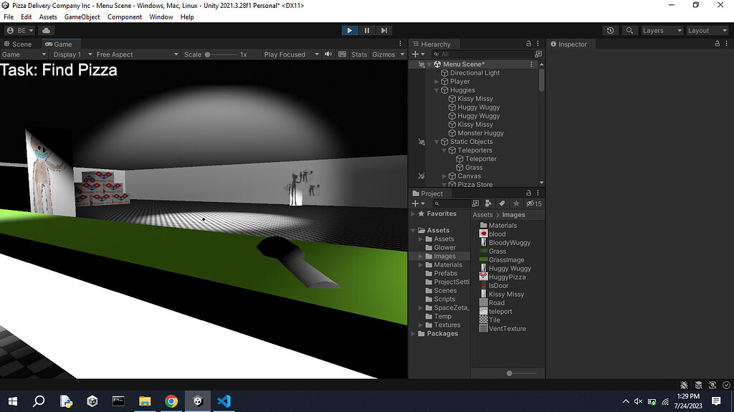Viewport: 734px width, 412px height.
Task: Toggle Static Objects picking icon
Action: coord(421,142)
